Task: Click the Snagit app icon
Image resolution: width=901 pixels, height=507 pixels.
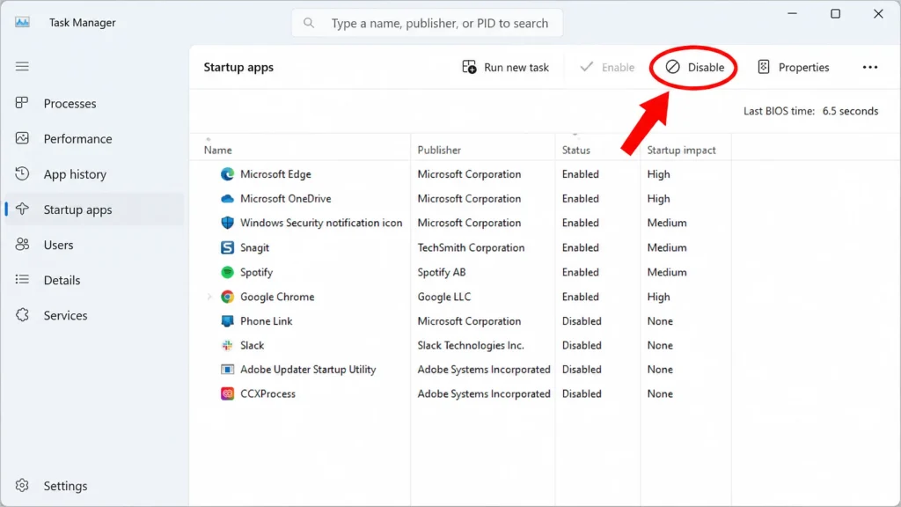Action: tap(228, 247)
